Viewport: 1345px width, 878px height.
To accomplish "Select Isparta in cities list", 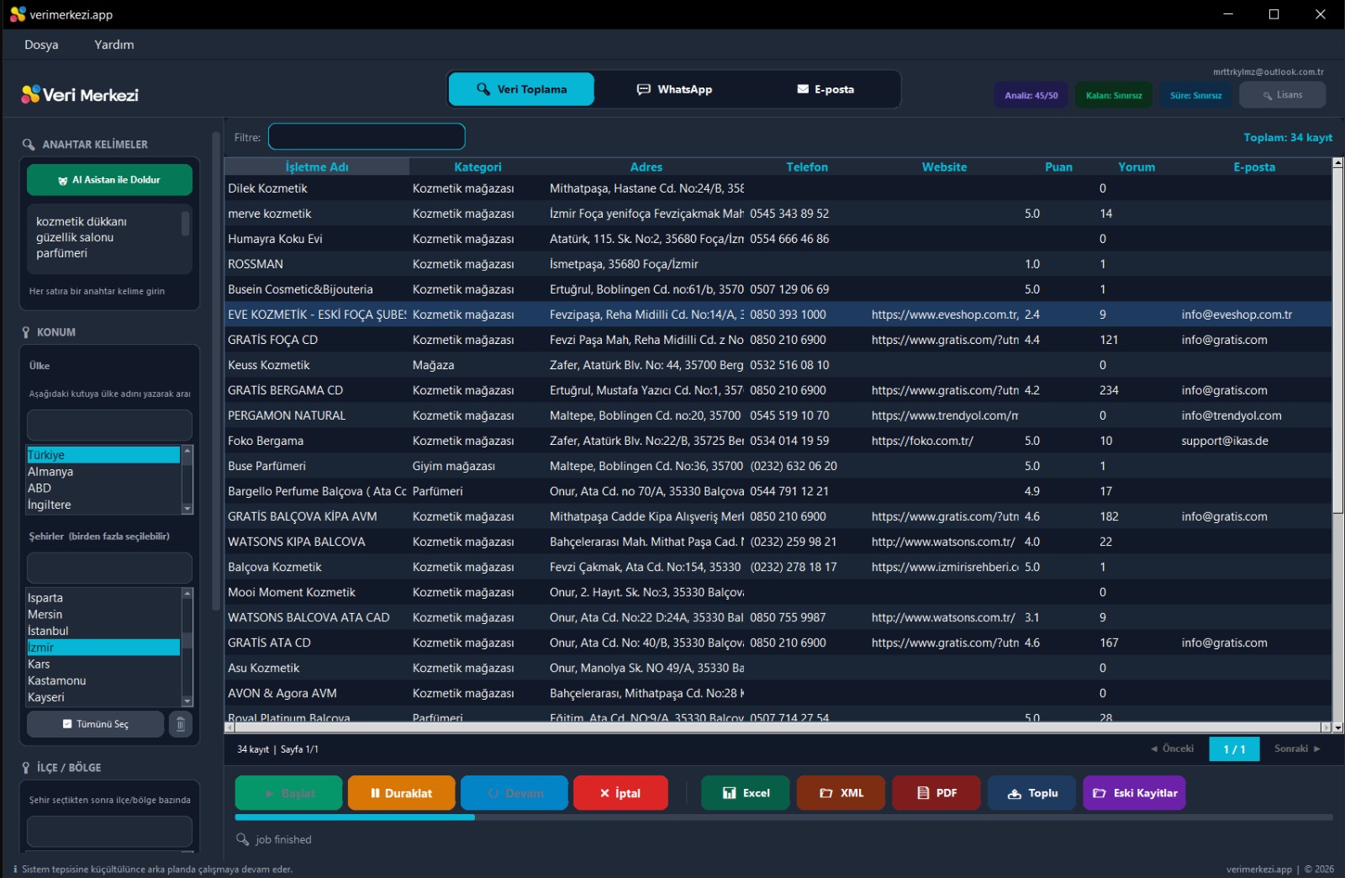I will 103,598.
